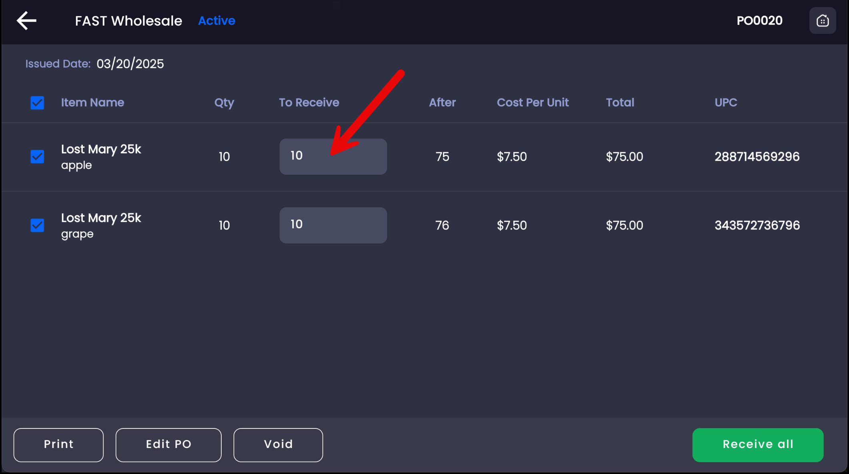849x474 pixels.
Task: Click the Active status label
Action: [216, 21]
